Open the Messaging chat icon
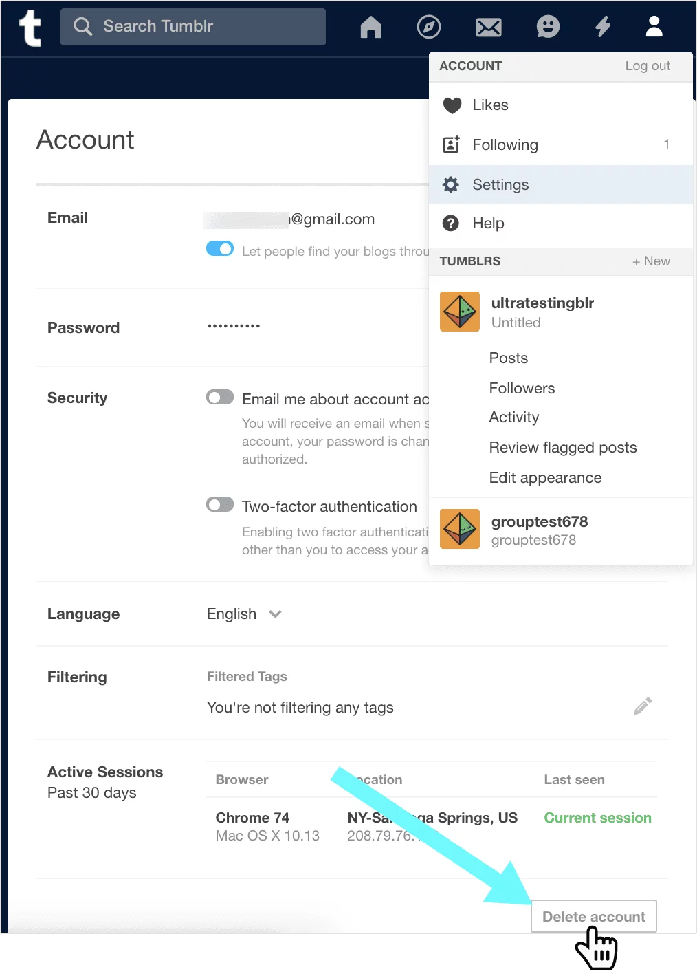This screenshot has width=697, height=976. pyautogui.click(x=548, y=27)
